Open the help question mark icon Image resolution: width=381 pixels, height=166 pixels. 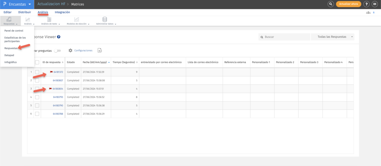point(366,4)
